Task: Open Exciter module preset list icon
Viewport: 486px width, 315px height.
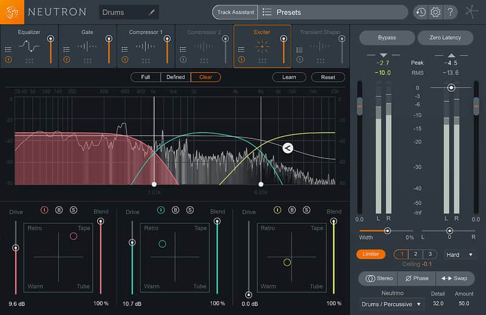Action: point(241,49)
